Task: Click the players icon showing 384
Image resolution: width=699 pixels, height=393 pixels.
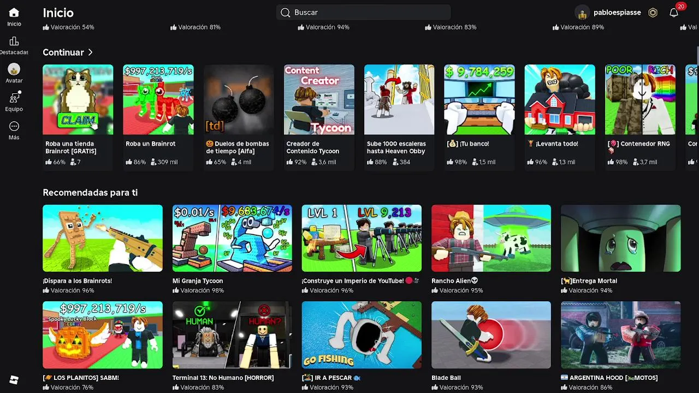Action: (394, 162)
